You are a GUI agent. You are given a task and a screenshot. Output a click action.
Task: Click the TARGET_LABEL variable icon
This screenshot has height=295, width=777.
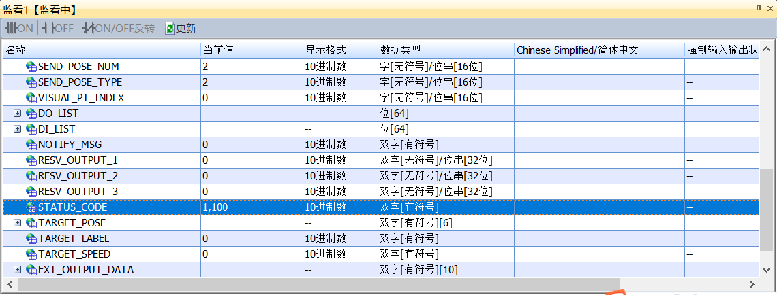[31, 239]
